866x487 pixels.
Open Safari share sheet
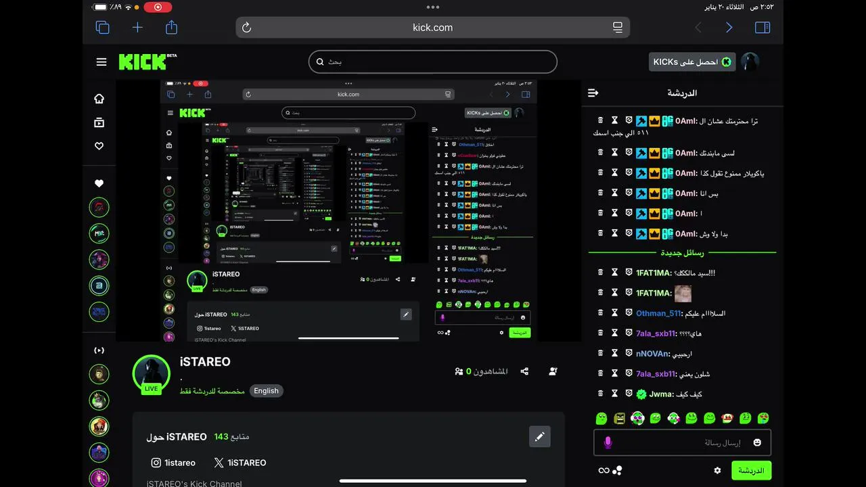(171, 27)
